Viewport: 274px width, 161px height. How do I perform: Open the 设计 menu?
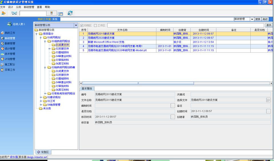click(x=11, y=7)
